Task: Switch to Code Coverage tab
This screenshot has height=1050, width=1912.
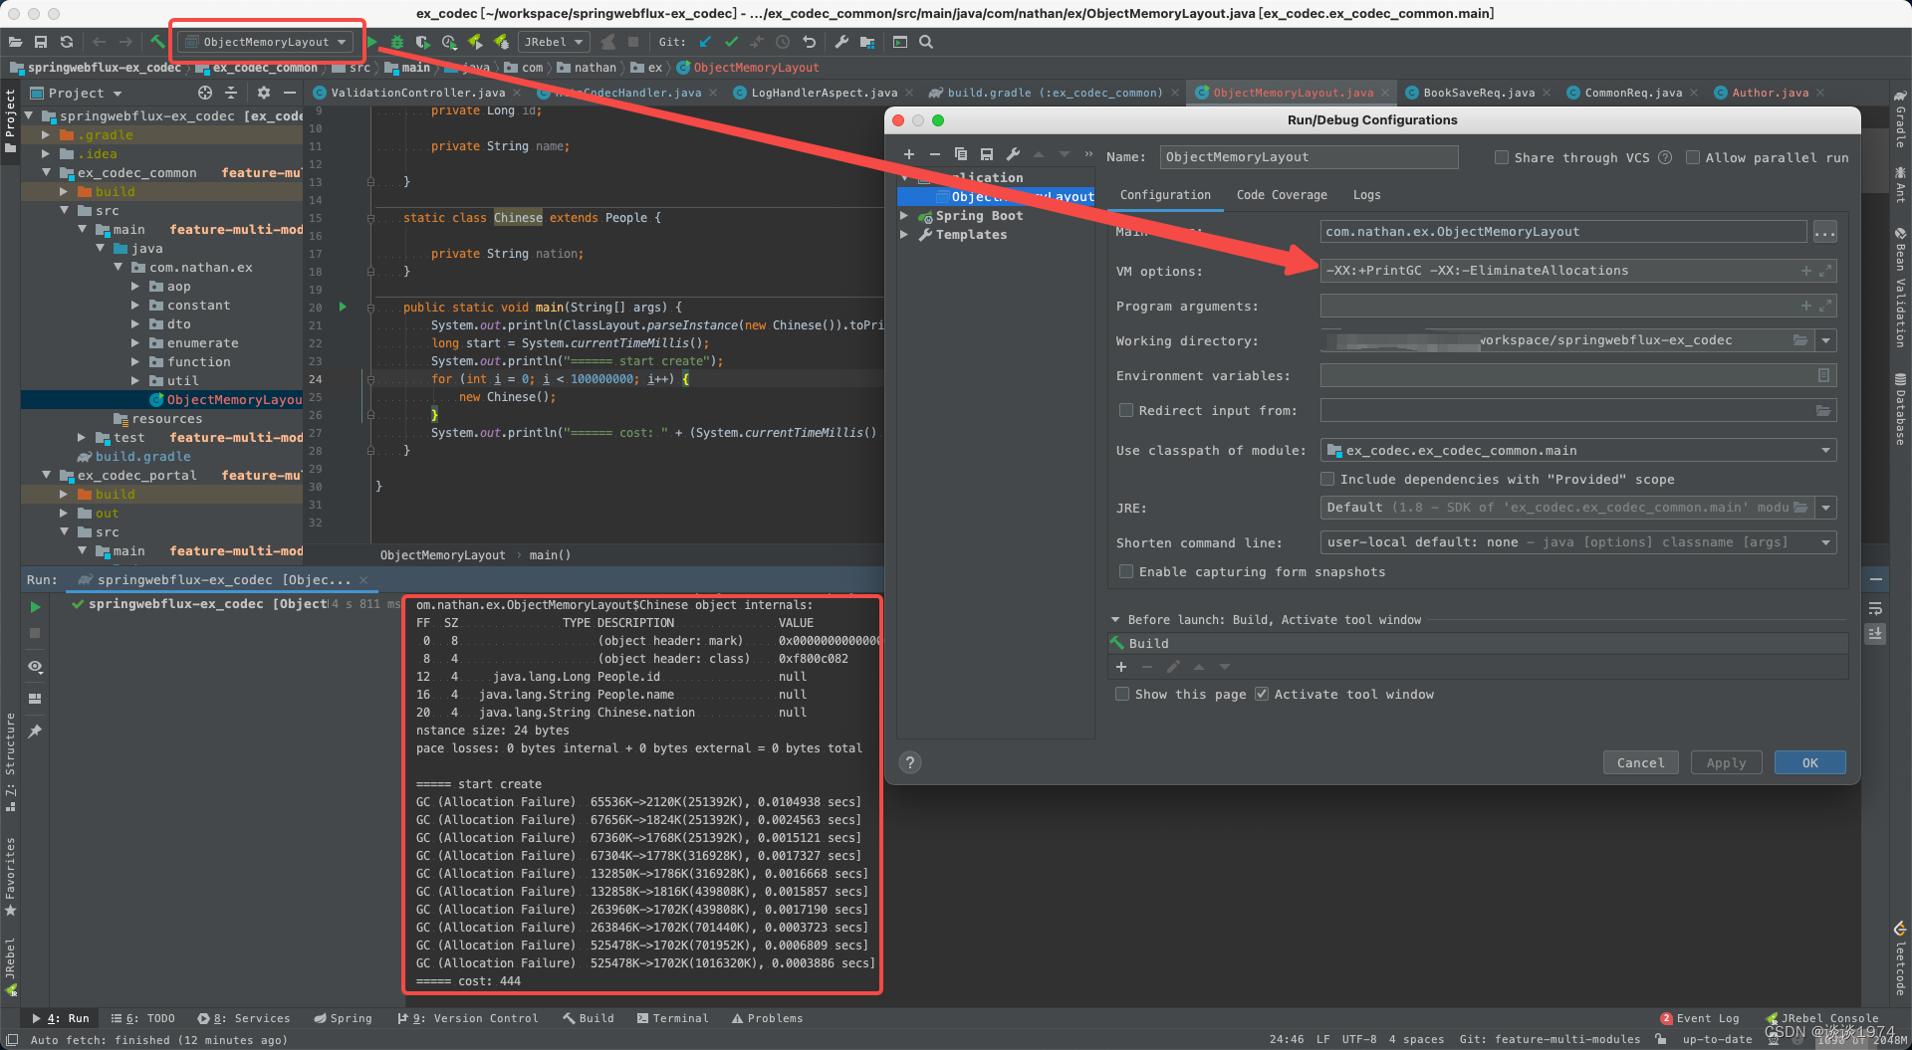Action: pyautogui.click(x=1282, y=195)
